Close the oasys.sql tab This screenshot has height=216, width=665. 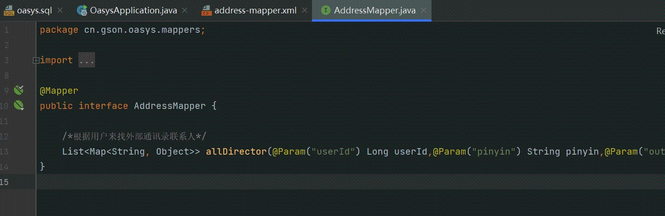point(62,11)
